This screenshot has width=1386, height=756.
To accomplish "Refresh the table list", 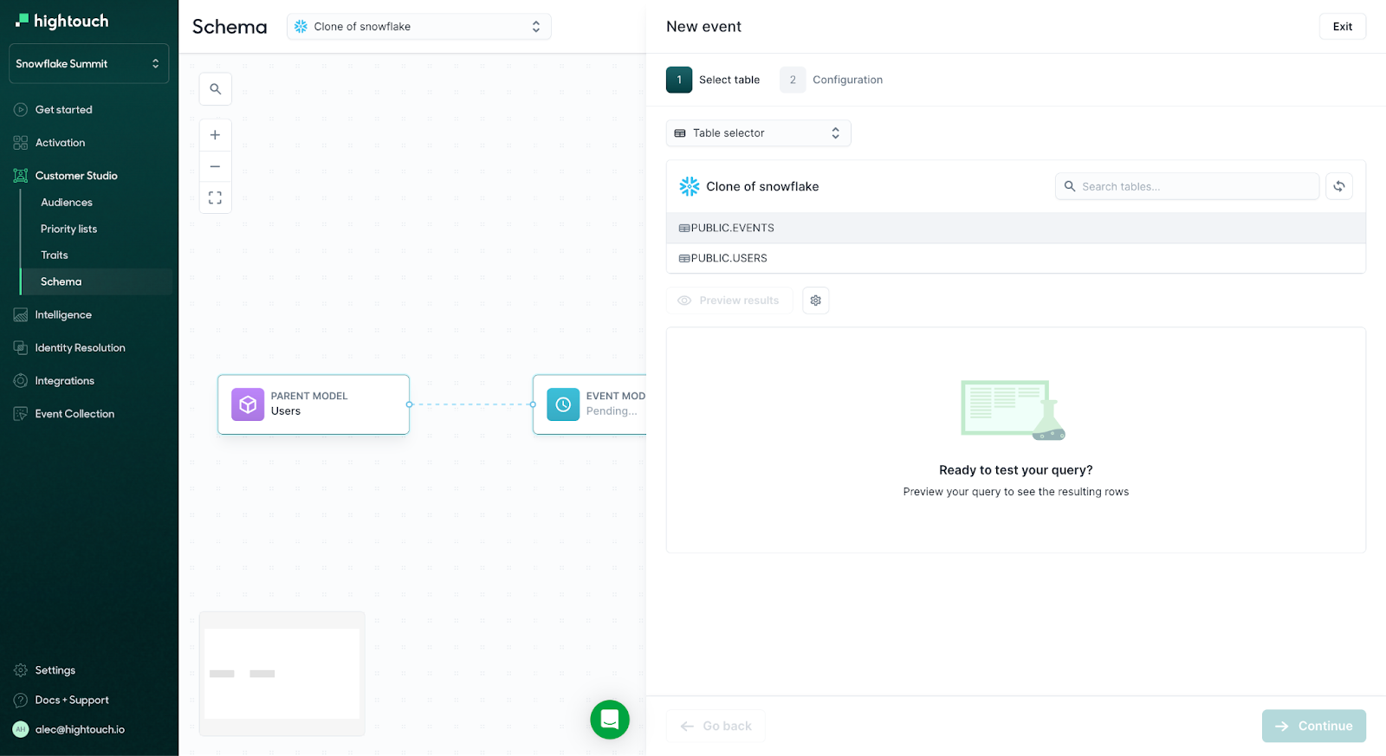I will [1338, 186].
